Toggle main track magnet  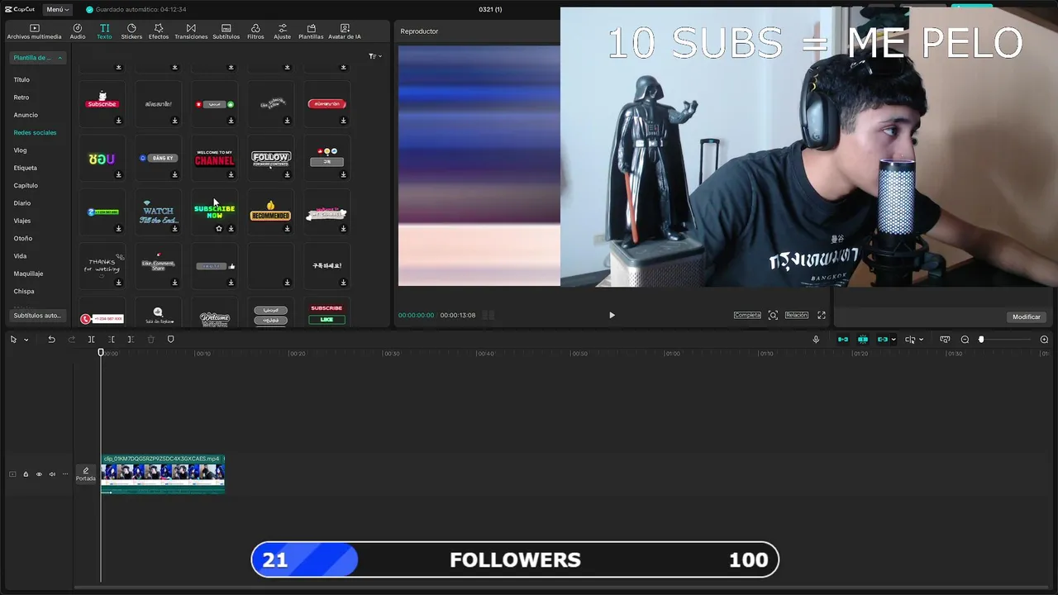point(843,340)
